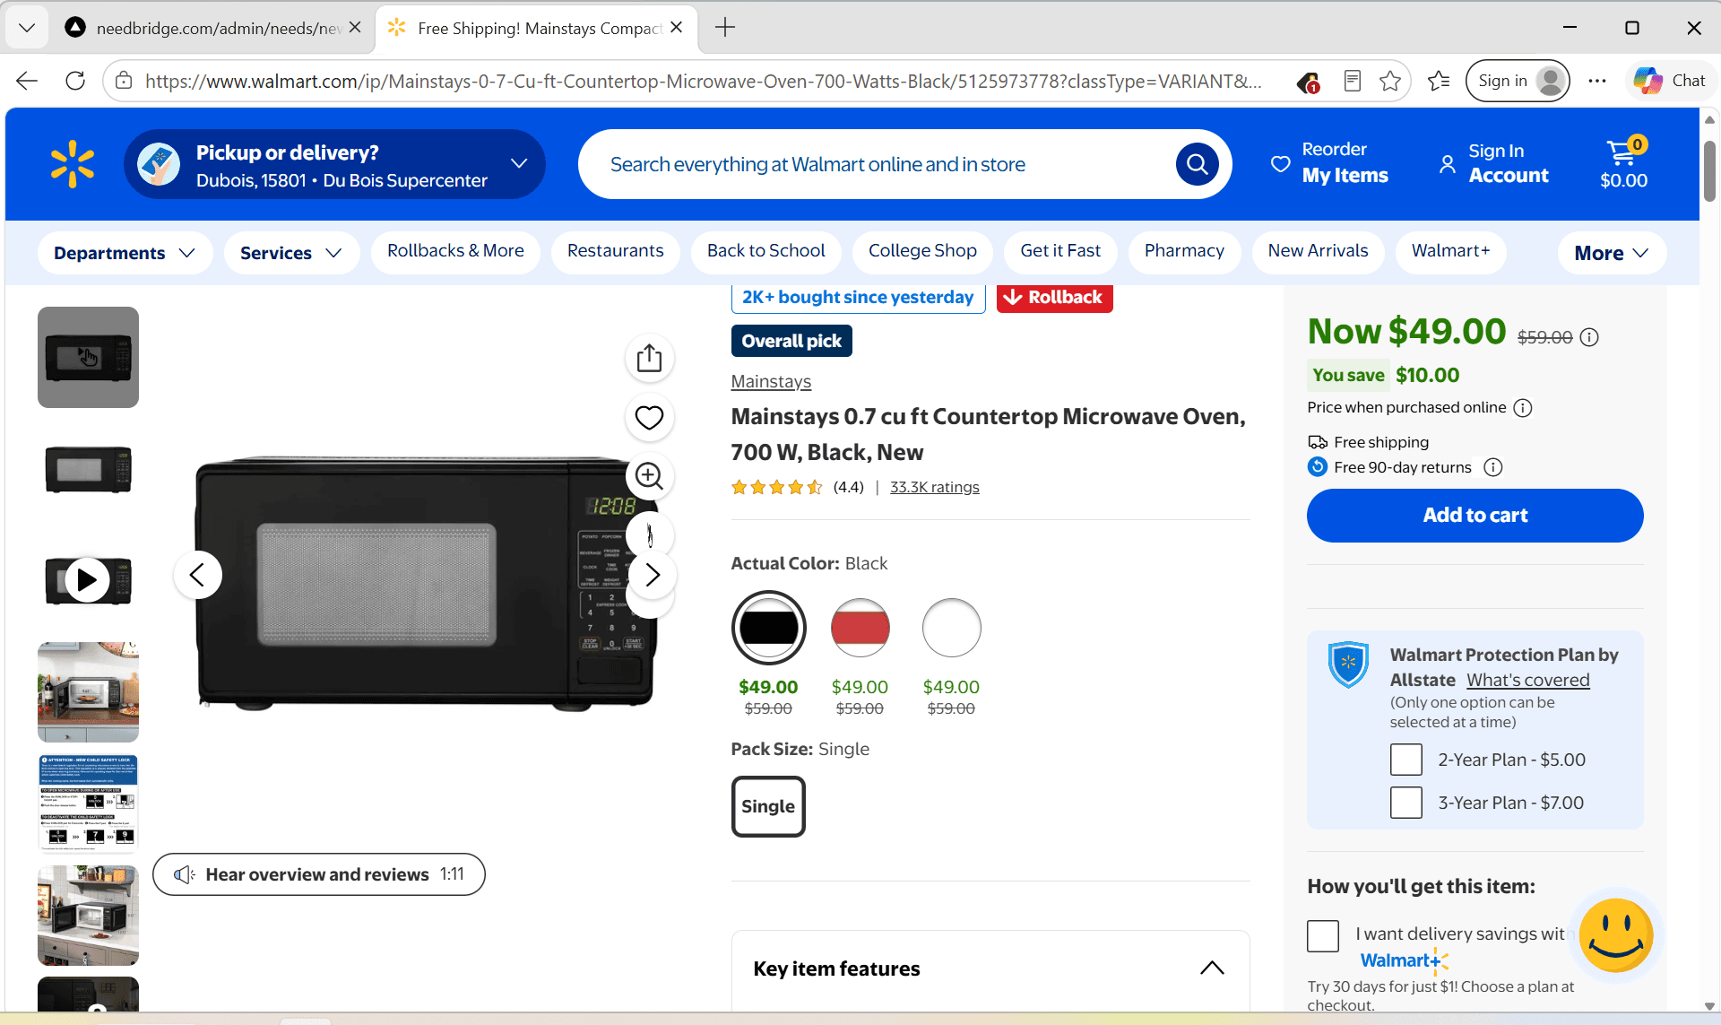Viewport: 1721px width, 1025px height.
Task: Bookmark this page with the star icon
Action: pyautogui.click(x=1390, y=81)
